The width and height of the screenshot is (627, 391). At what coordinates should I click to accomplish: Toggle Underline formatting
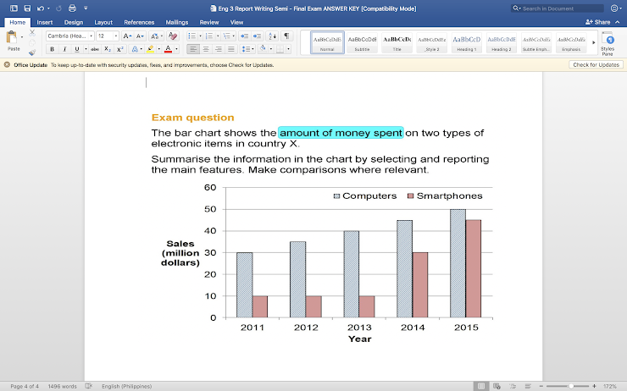pyautogui.click(x=77, y=49)
